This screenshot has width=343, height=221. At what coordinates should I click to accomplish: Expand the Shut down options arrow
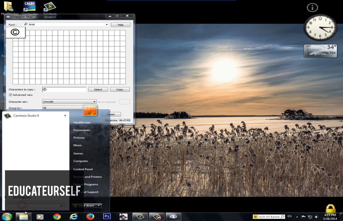point(99,206)
